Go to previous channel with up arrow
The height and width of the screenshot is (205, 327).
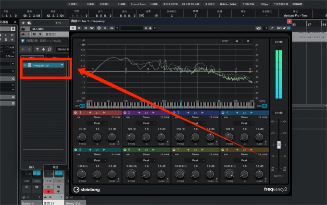pyautogui.click(x=38, y=49)
